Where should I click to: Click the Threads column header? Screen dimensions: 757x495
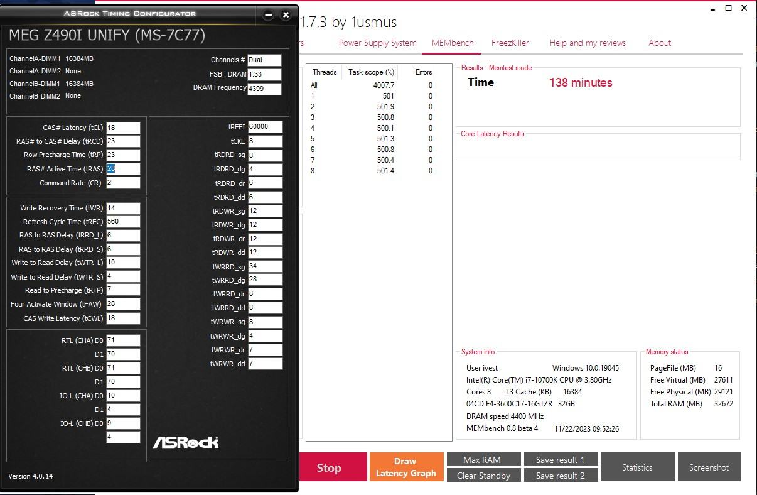[325, 72]
